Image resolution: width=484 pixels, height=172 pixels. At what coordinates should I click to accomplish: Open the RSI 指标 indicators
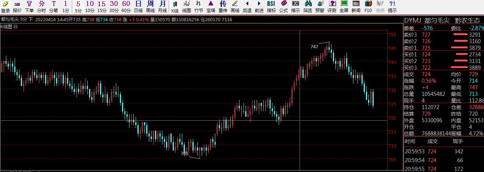pyautogui.click(x=271, y=7)
